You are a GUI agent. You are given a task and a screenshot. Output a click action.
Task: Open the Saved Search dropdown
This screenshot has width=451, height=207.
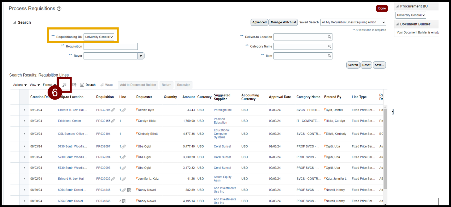point(353,22)
